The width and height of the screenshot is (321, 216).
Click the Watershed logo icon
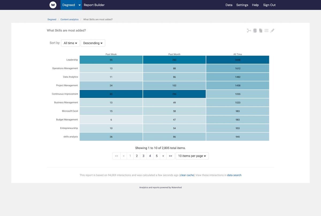(x=53, y=5)
